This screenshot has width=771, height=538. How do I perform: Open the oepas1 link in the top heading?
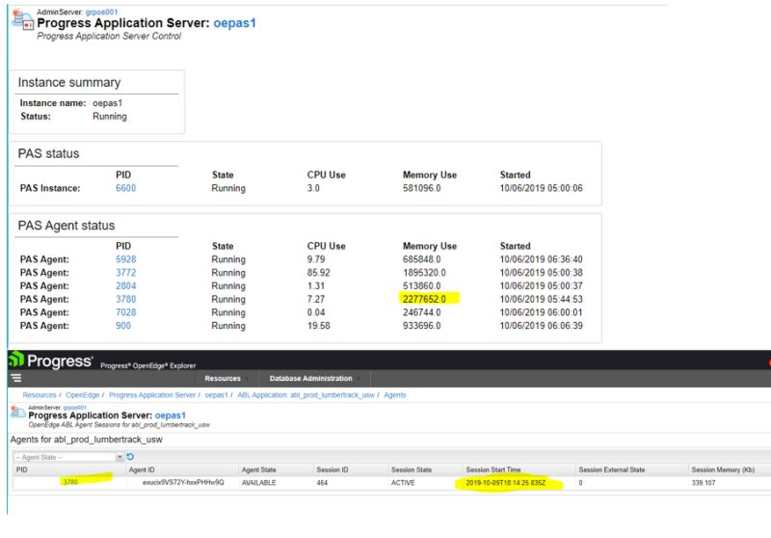pyautogui.click(x=234, y=23)
